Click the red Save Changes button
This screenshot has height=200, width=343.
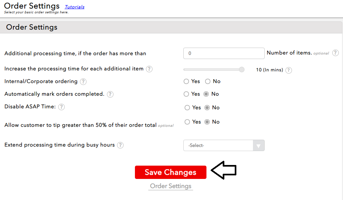point(170,172)
